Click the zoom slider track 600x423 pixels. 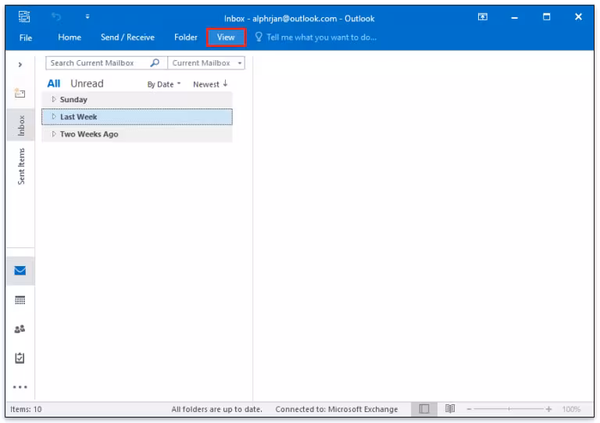[x=509, y=409]
